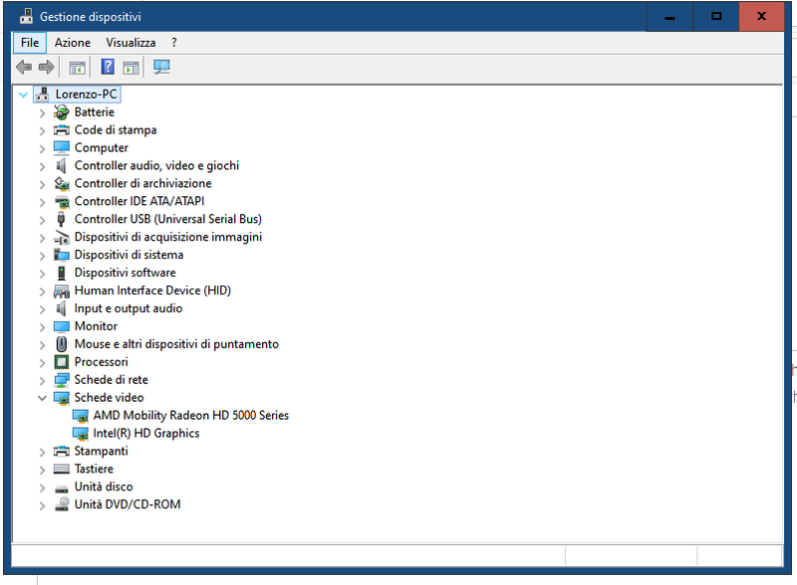Click the AMD Mobility Radeon adapter icon
The width and height of the screenshot is (797, 585).
[x=81, y=416]
